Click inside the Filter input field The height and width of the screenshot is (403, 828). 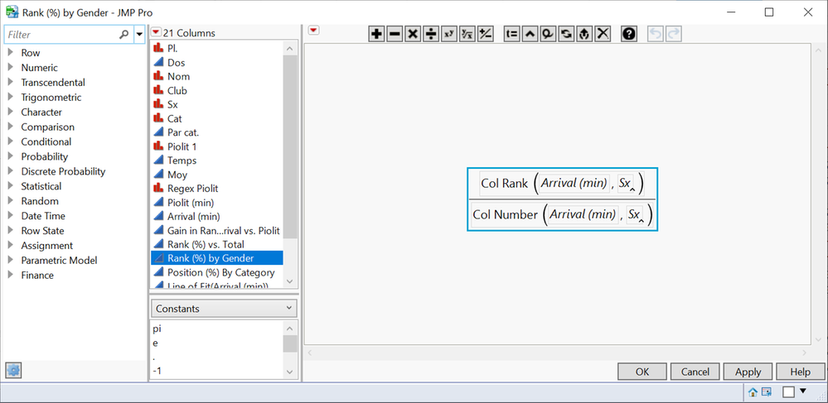point(62,34)
